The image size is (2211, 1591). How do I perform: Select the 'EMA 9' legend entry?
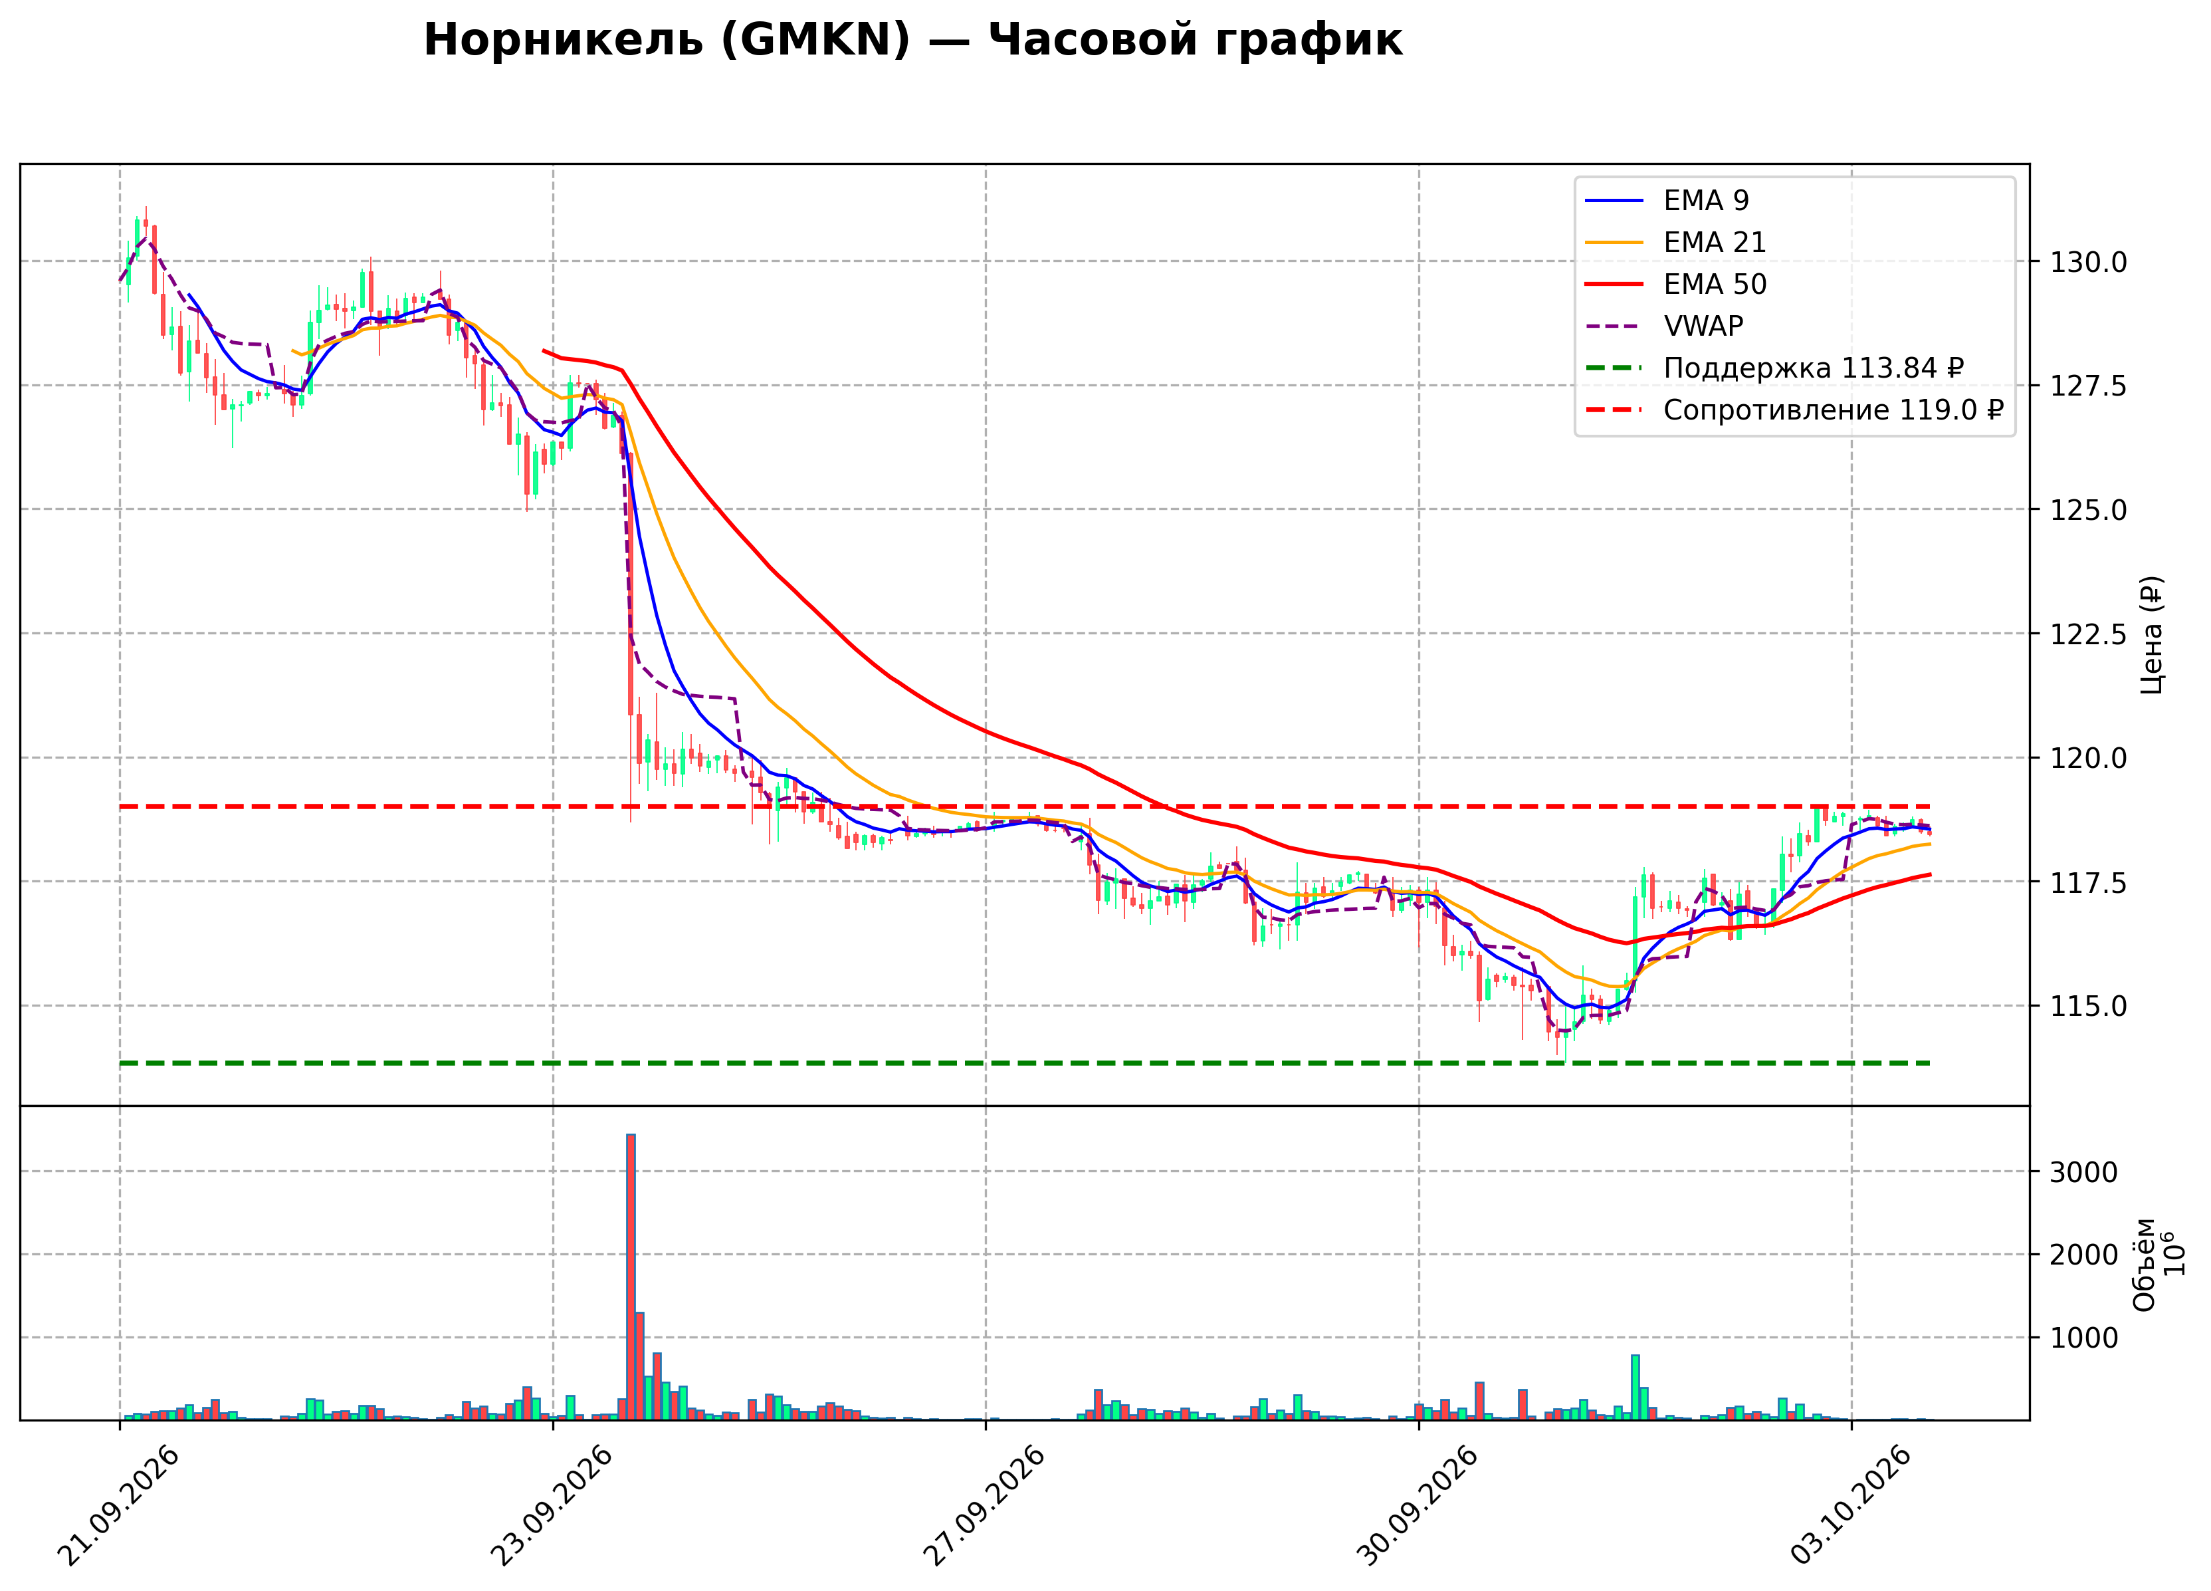(1667, 201)
